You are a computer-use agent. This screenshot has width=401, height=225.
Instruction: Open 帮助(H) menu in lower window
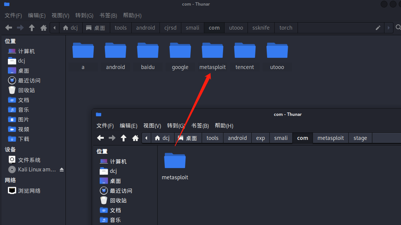coord(224,126)
